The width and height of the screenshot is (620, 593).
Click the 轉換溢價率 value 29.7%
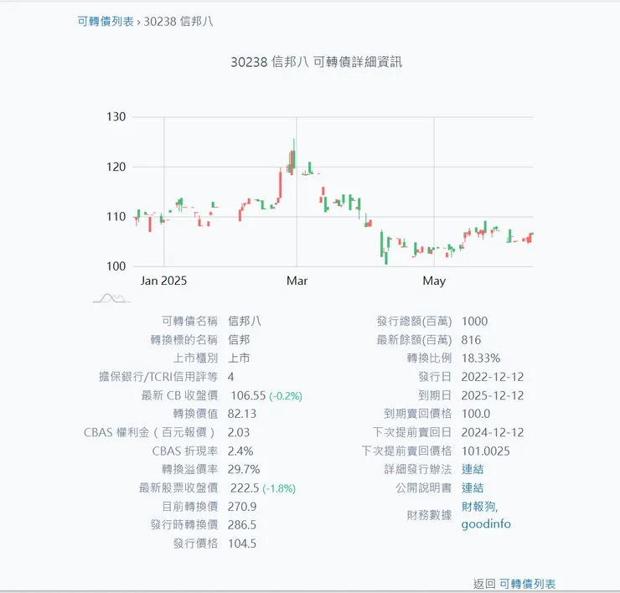click(x=244, y=469)
